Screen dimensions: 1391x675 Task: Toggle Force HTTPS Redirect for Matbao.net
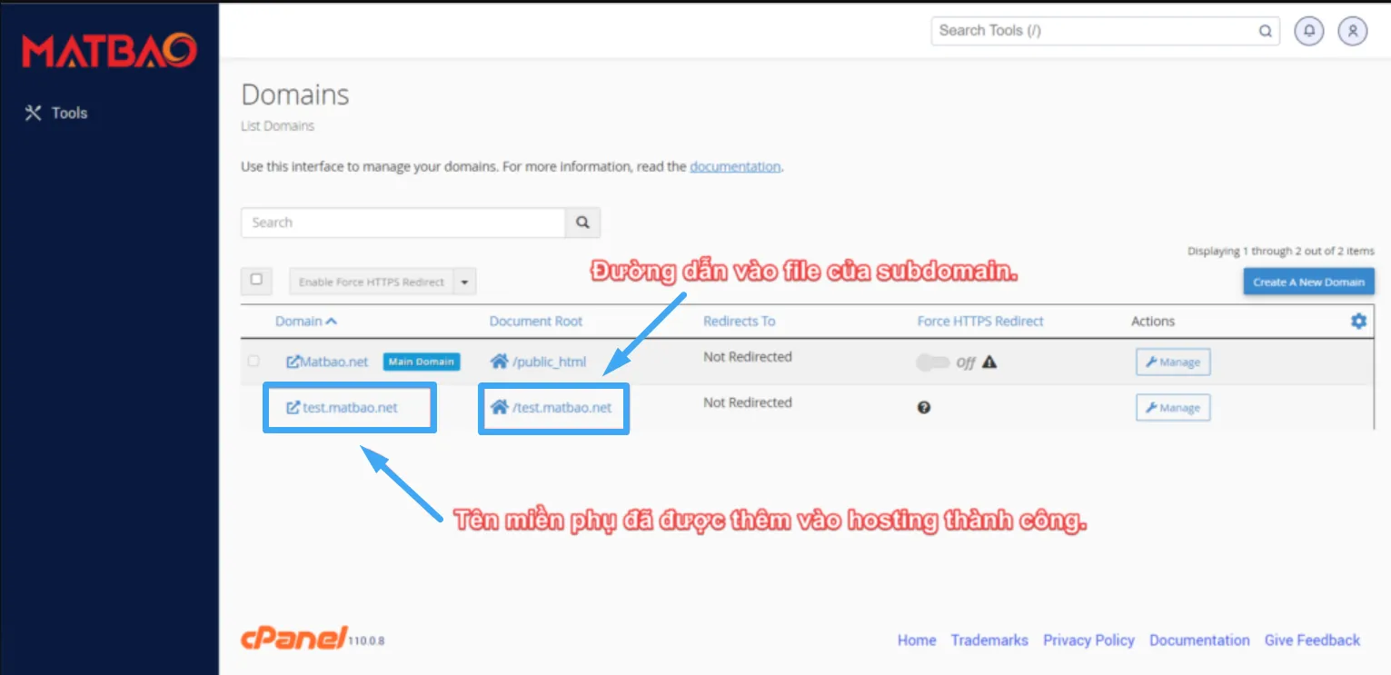point(932,362)
